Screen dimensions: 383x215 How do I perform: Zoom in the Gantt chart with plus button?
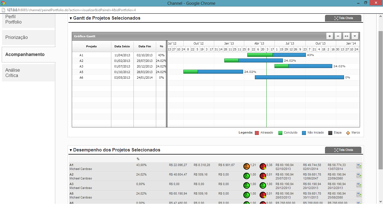330,36
